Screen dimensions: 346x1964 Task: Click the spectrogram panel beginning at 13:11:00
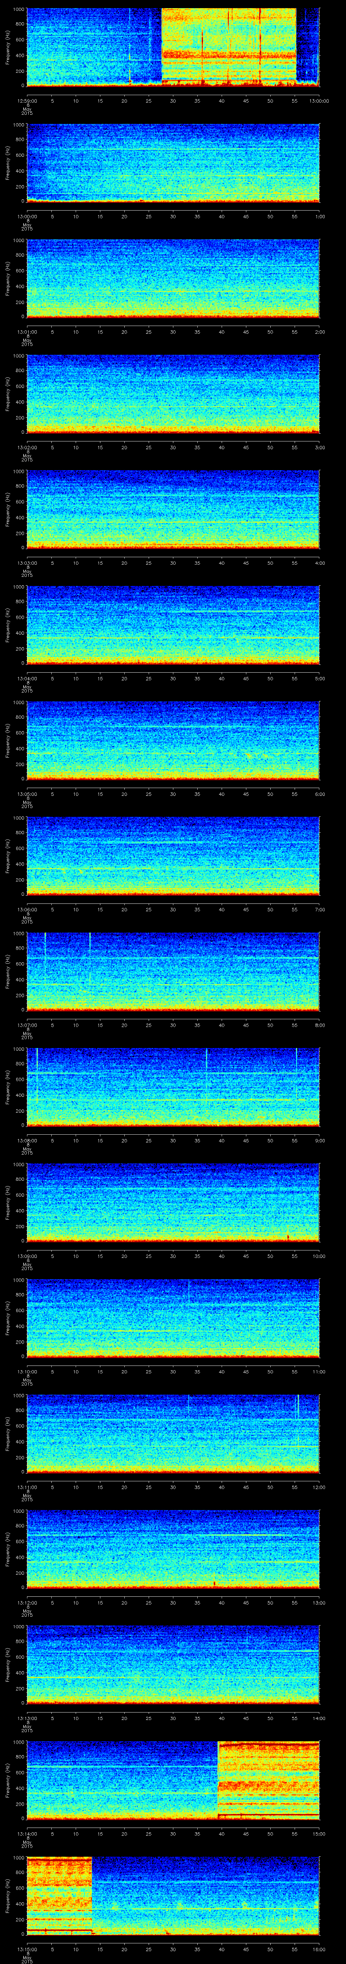coord(173,1433)
